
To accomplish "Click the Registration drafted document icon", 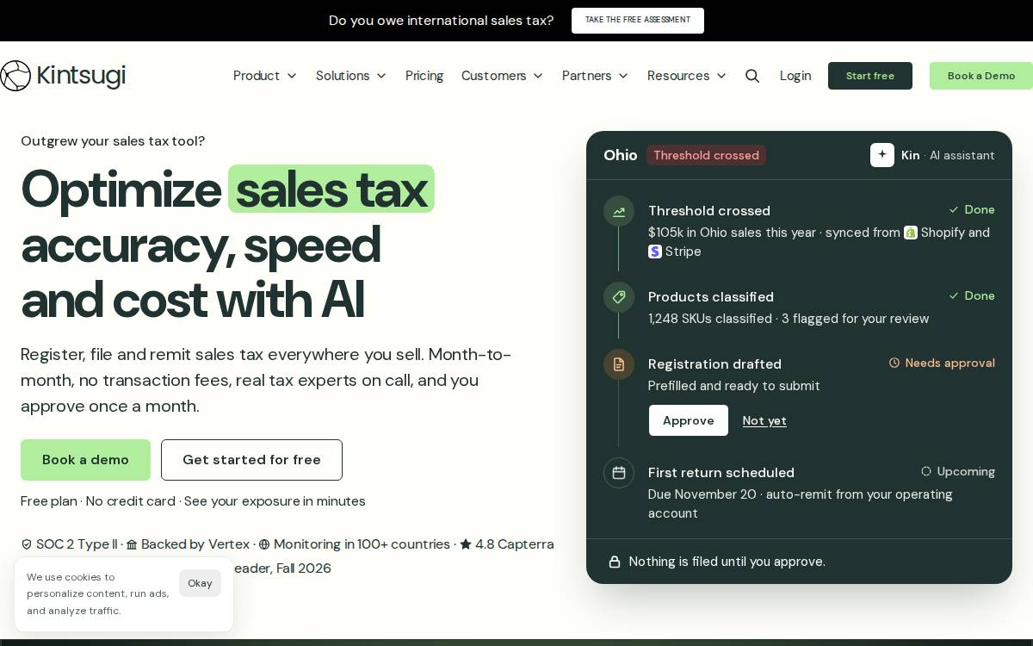I will tap(619, 364).
